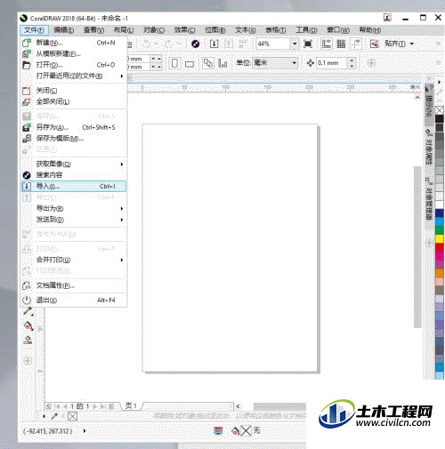Click page size height stepper arrows
The height and width of the screenshot is (449, 445).
[156, 67]
